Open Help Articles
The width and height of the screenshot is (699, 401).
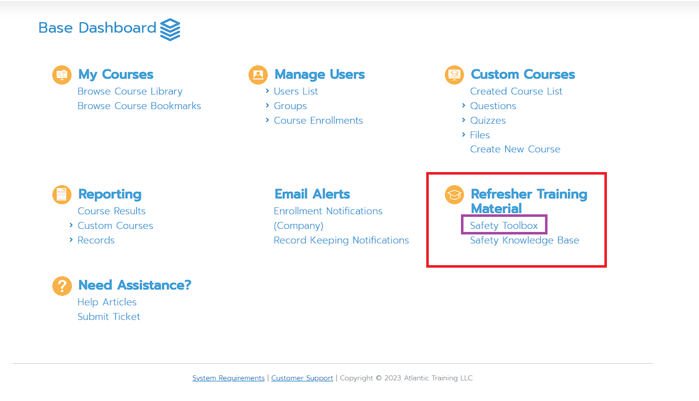(x=107, y=302)
